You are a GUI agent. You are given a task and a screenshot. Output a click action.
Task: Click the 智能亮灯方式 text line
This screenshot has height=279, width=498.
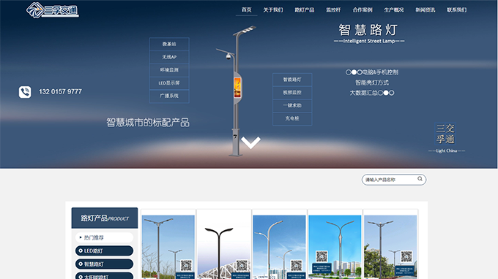(x=372, y=83)
